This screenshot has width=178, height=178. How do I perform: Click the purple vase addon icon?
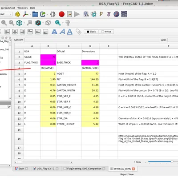coord(109,14)
